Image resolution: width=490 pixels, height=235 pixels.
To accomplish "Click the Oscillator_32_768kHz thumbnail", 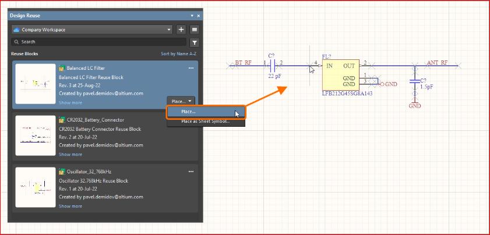I will [x=36, y=187].
